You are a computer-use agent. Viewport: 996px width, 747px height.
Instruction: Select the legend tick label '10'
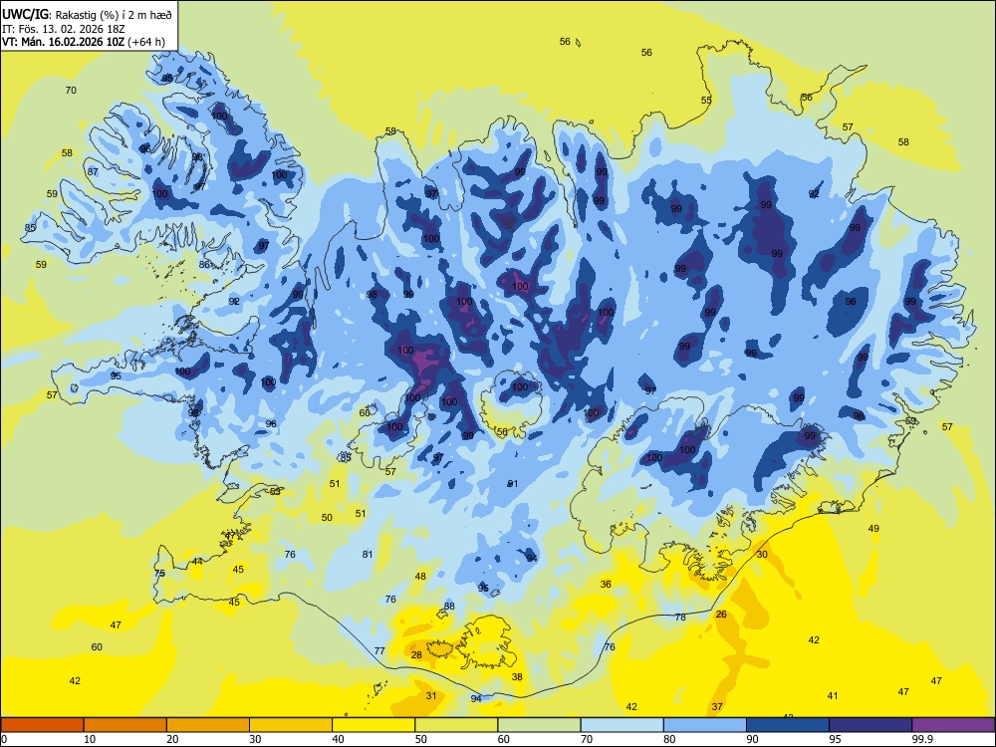(90, 739)
